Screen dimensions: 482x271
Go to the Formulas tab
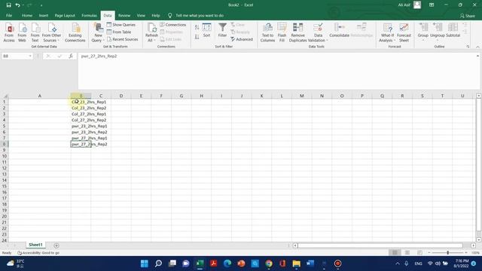coord(89,15)
